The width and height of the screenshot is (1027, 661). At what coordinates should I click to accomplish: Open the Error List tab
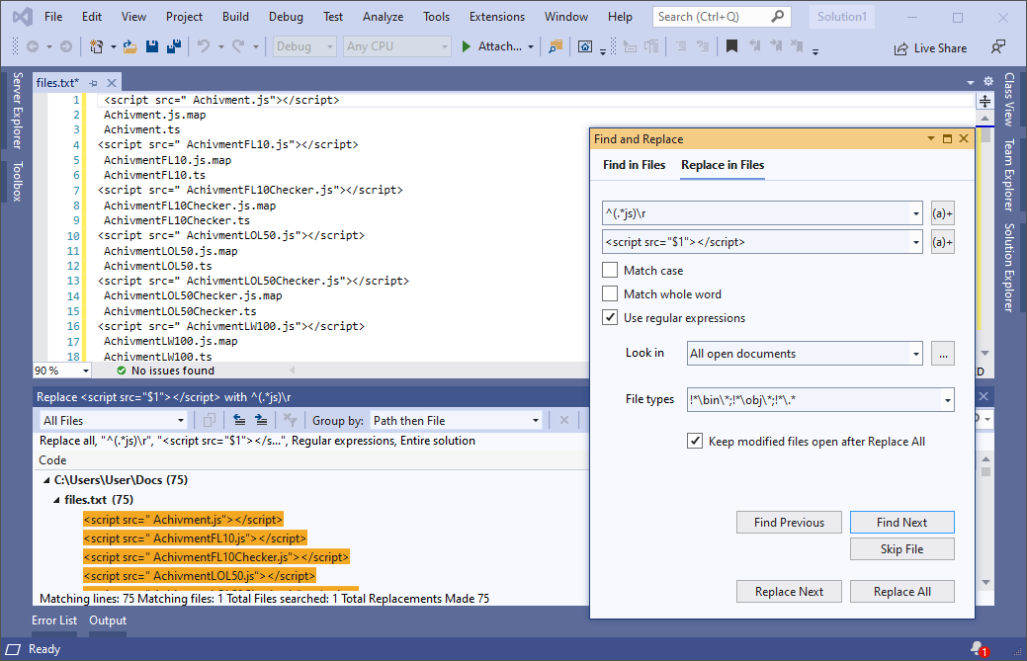pyautogui.click(x=54, y=620)
